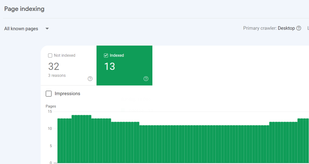Open the All known pages filter label
This screenshot has width=309, height=164.
(x=21, y=29)
